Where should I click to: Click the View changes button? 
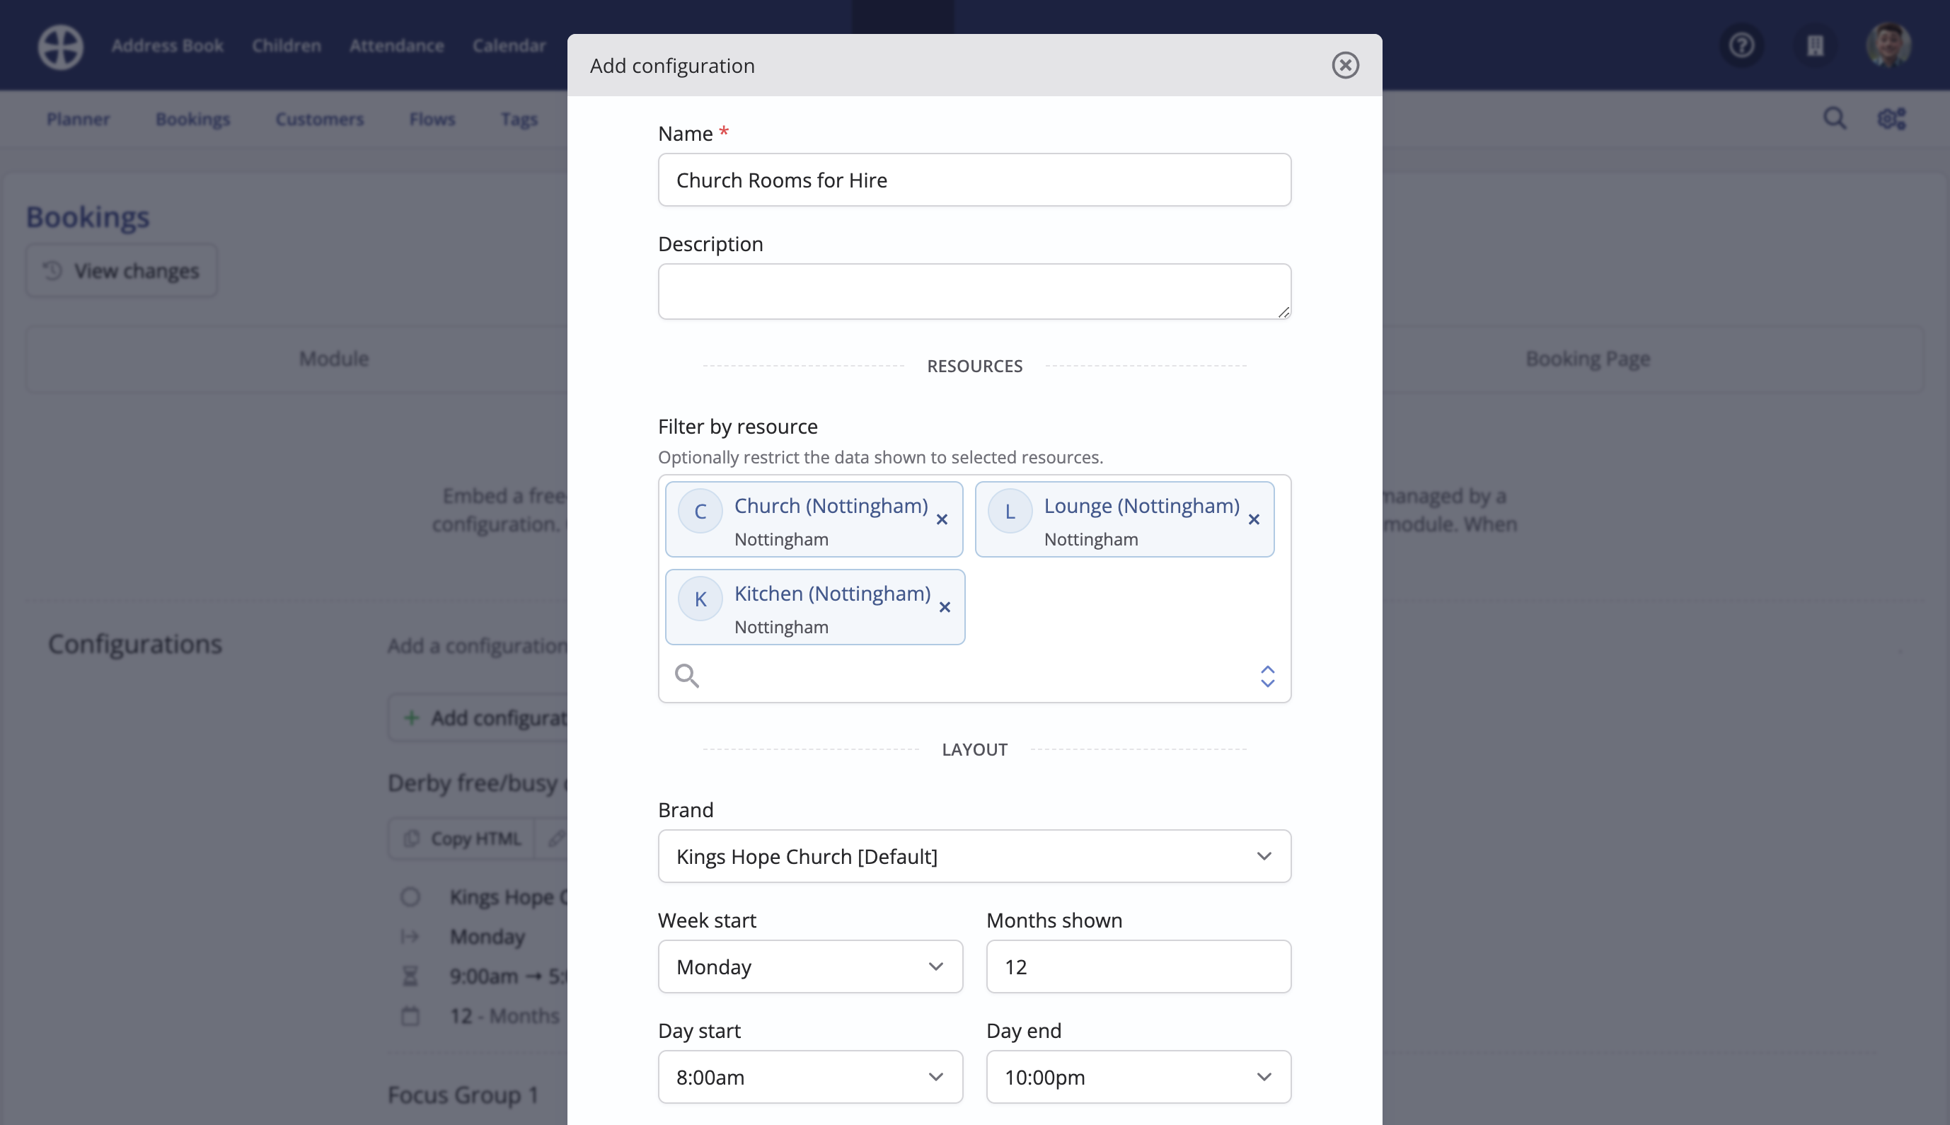click(x=122, y=271)
